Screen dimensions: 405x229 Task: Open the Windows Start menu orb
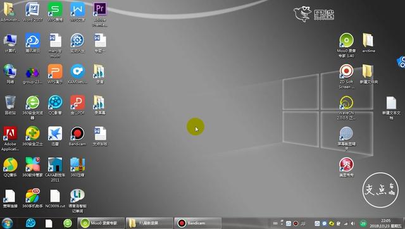tap(7, 223)
